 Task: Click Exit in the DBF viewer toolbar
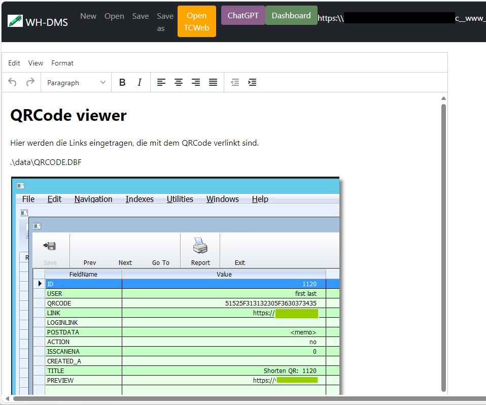point(240,263)
